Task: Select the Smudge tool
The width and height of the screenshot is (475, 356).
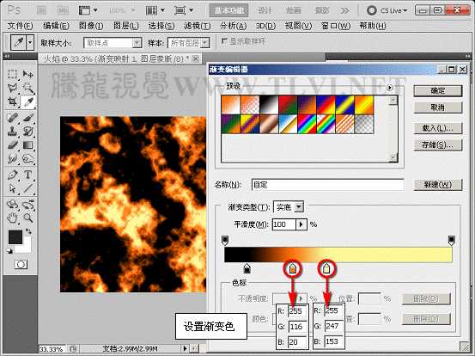Action: (x=12, y=158)
